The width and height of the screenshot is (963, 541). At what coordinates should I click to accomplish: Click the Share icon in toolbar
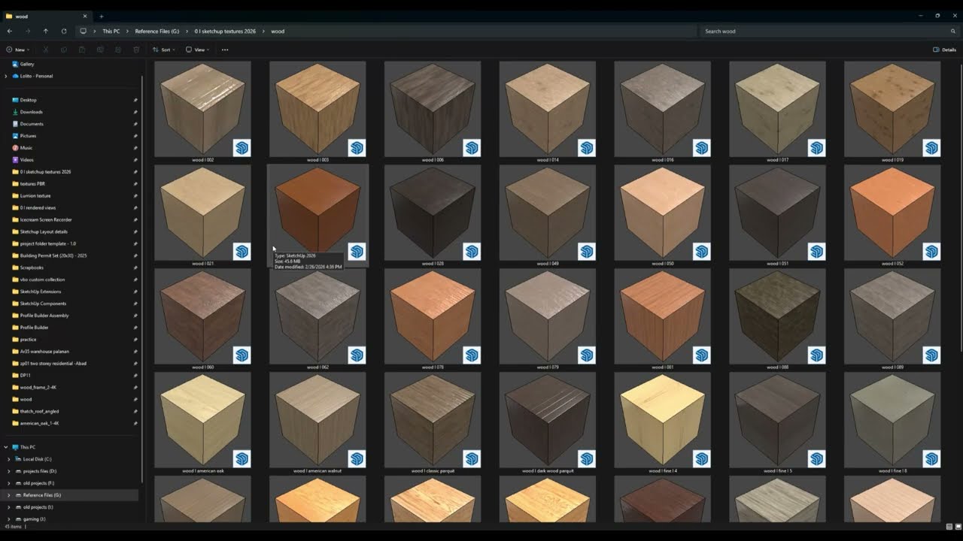(118, 50)
